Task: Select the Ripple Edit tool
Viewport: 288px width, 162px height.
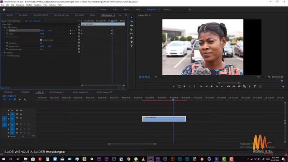Action: [x=131, y=26]
